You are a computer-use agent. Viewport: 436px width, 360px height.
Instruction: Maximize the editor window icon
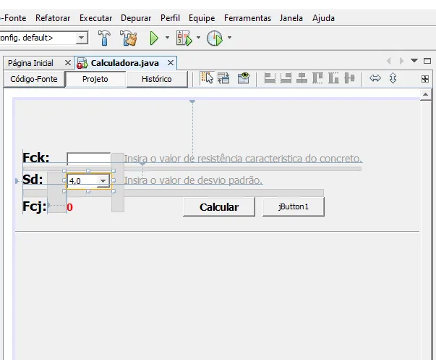pyautogui.click(x=427, y=61)
